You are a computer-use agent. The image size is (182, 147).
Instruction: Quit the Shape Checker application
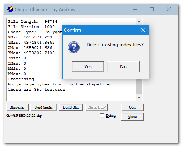[x=132, y=107]
